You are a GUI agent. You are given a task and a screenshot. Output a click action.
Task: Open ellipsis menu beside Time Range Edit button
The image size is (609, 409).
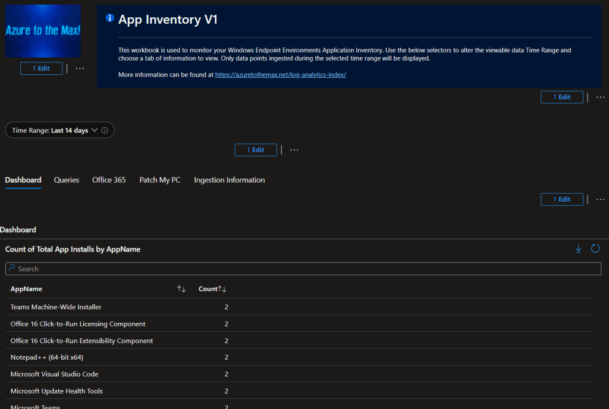[294, 150]
